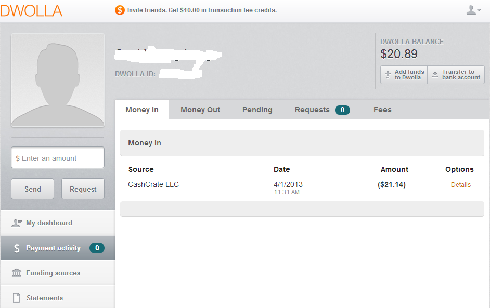The width and height of the screenshot is (490, 308).
Task: Open the user account menu icon
Action: (x=473, y=10)
